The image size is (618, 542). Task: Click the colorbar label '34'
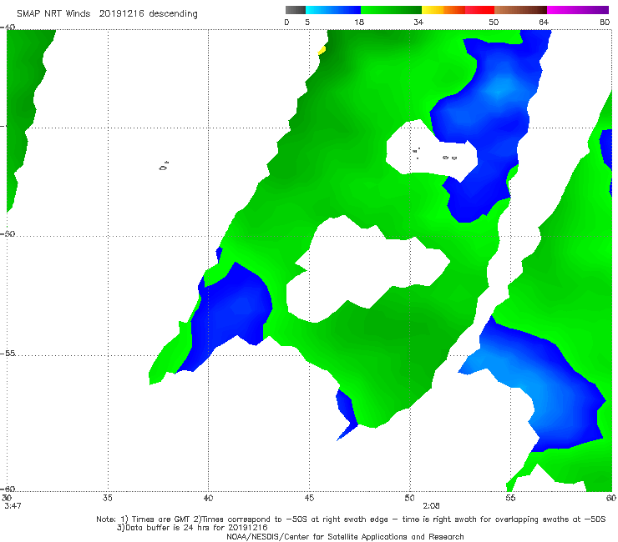point(418,23)
